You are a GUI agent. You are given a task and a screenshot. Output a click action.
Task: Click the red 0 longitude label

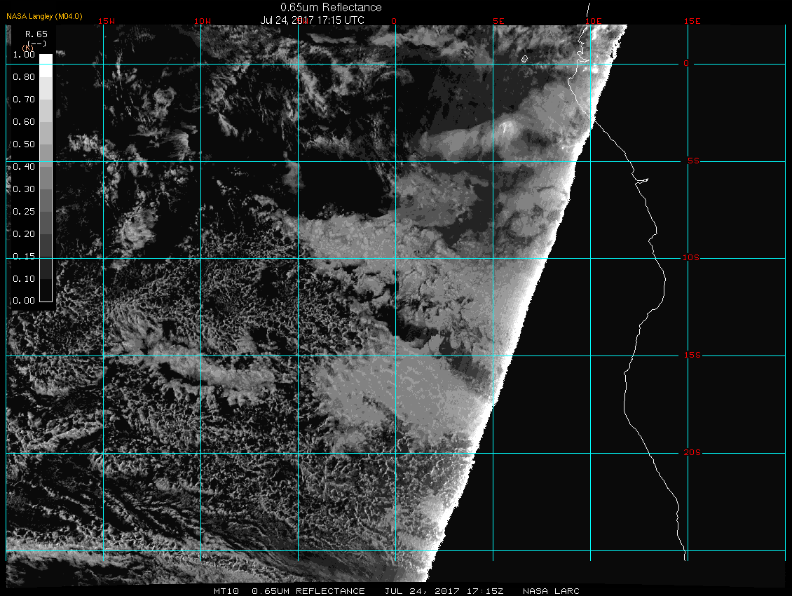pos(394,21)
